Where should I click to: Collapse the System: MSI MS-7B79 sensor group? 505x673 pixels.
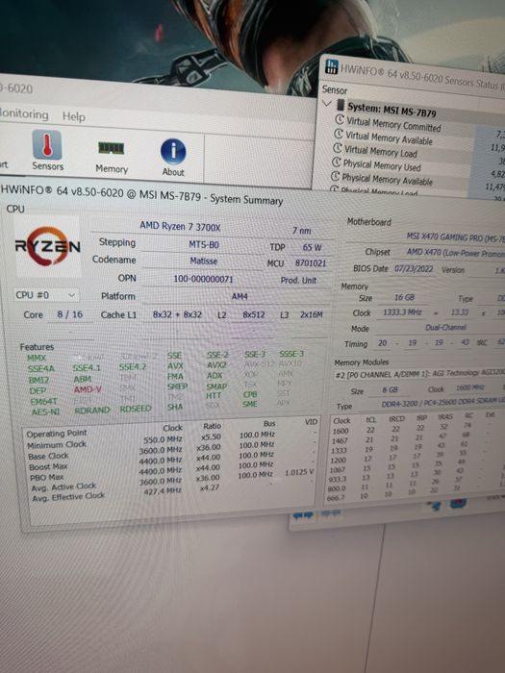pyautogui.click(x=327, y=103)
